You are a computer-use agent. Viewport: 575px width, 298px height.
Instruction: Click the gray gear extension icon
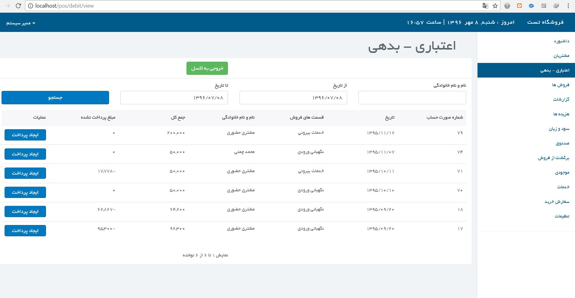(x=507, y=6)
